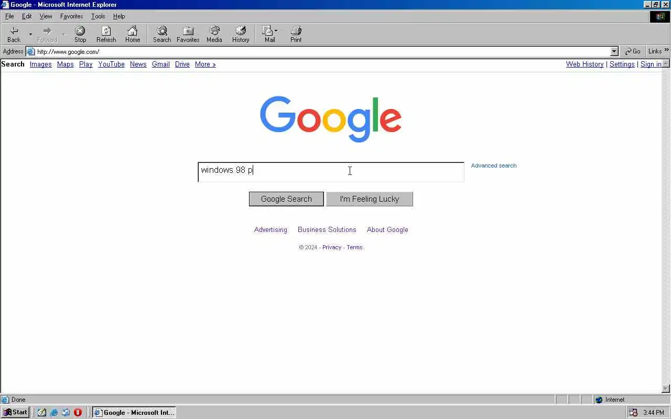Open the Mail toolbar button
The image size is (671, 419).
[x=269, y=35]
